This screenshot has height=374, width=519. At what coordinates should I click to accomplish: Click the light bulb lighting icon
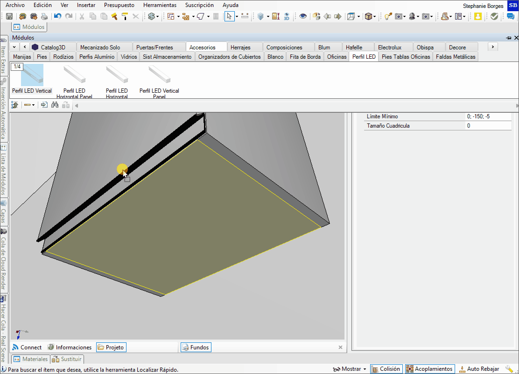(x=387, y=16)
